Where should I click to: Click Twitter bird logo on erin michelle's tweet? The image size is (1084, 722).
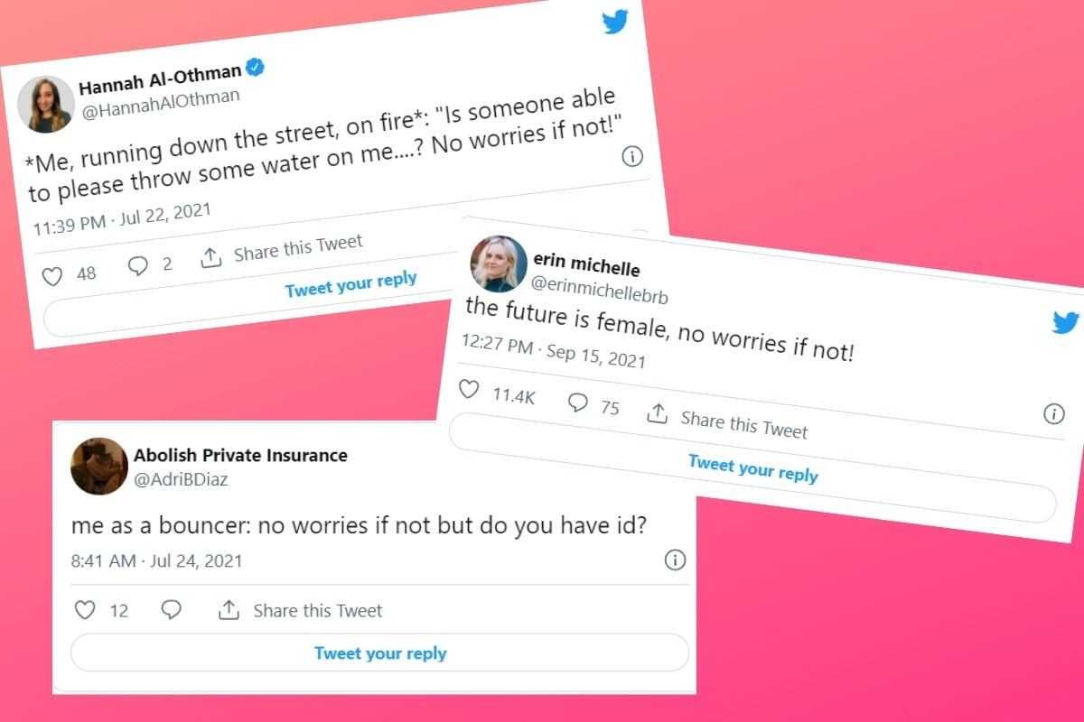coord(1066,322)
